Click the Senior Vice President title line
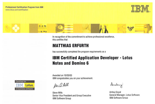 point(72,95)
